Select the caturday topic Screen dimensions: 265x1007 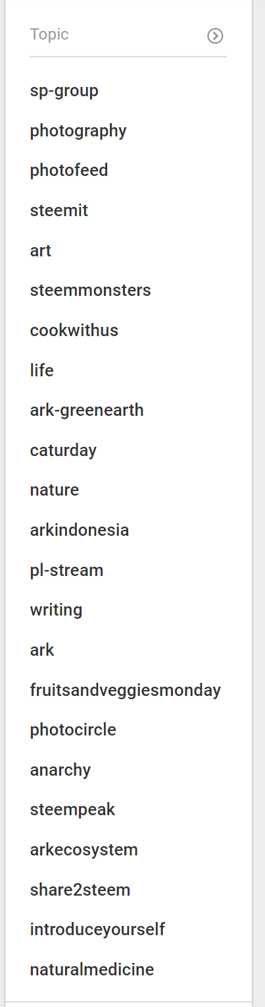click(63, 451)
